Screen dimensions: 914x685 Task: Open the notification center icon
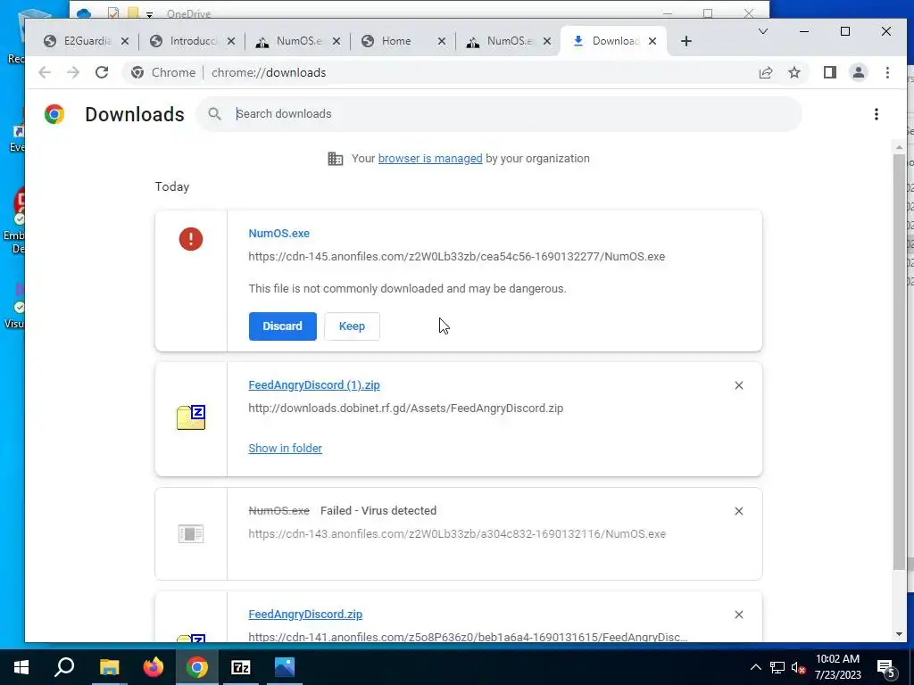(886, 668)
